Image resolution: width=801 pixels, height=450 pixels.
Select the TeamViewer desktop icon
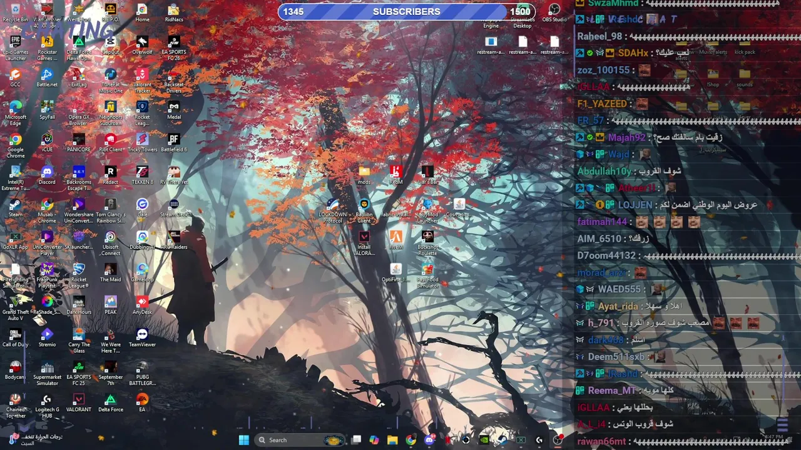pyautogui.click(x=142, y=338)
